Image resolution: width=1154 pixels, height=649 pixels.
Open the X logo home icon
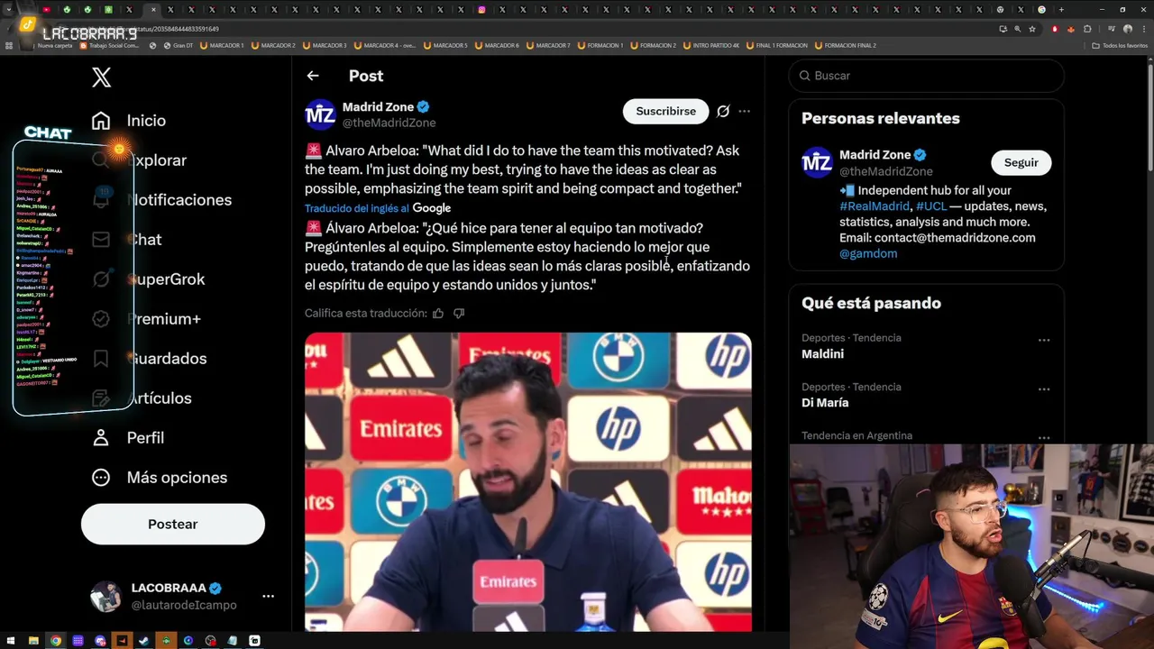click(x=101, y=78)
